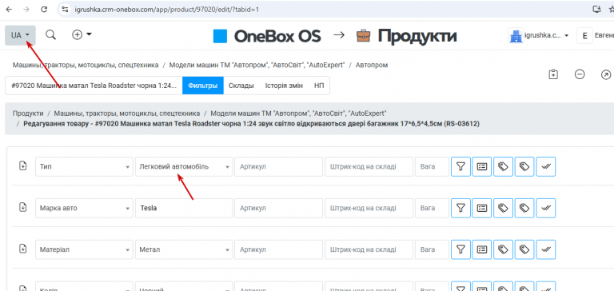
Task: Click the clipboard icon at top right
Action: (x=553, y=74)
